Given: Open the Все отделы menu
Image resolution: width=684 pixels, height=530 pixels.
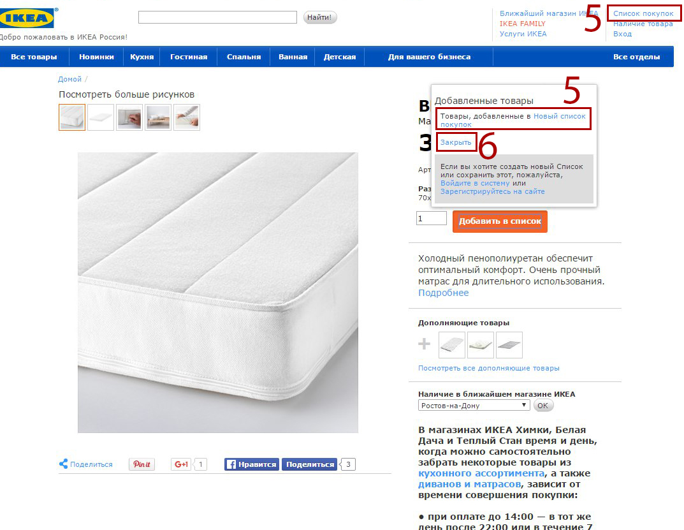Looking at the screenshot, I should click(x=636, y=57).
